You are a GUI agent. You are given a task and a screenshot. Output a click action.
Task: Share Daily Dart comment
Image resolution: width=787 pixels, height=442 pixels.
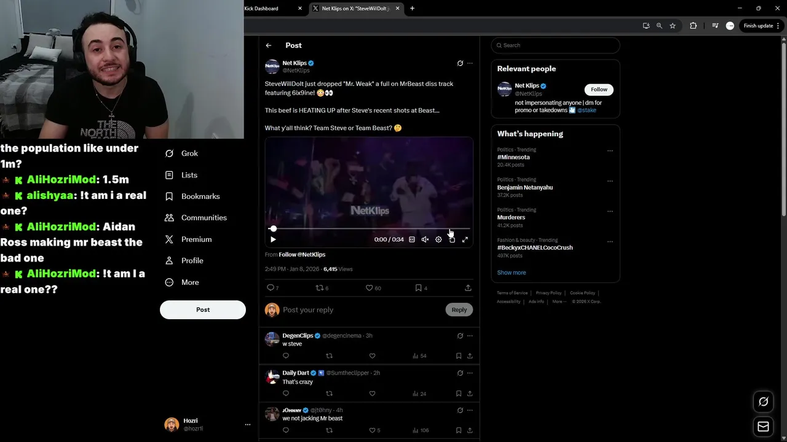[x=470, y=394]
